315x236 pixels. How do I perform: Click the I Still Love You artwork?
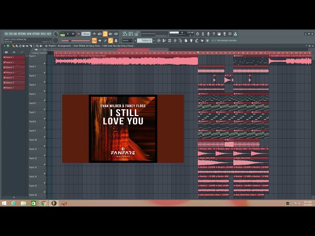pos(123,129)
